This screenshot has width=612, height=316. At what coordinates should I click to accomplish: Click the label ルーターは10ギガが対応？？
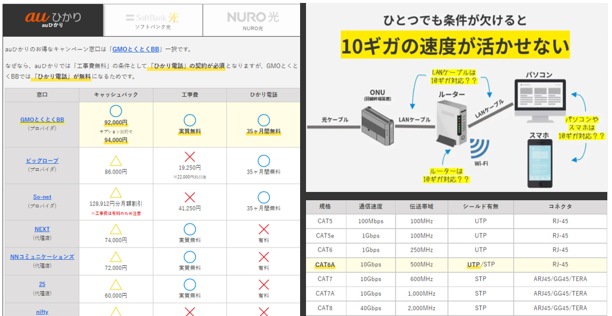(x=446, y=175)
